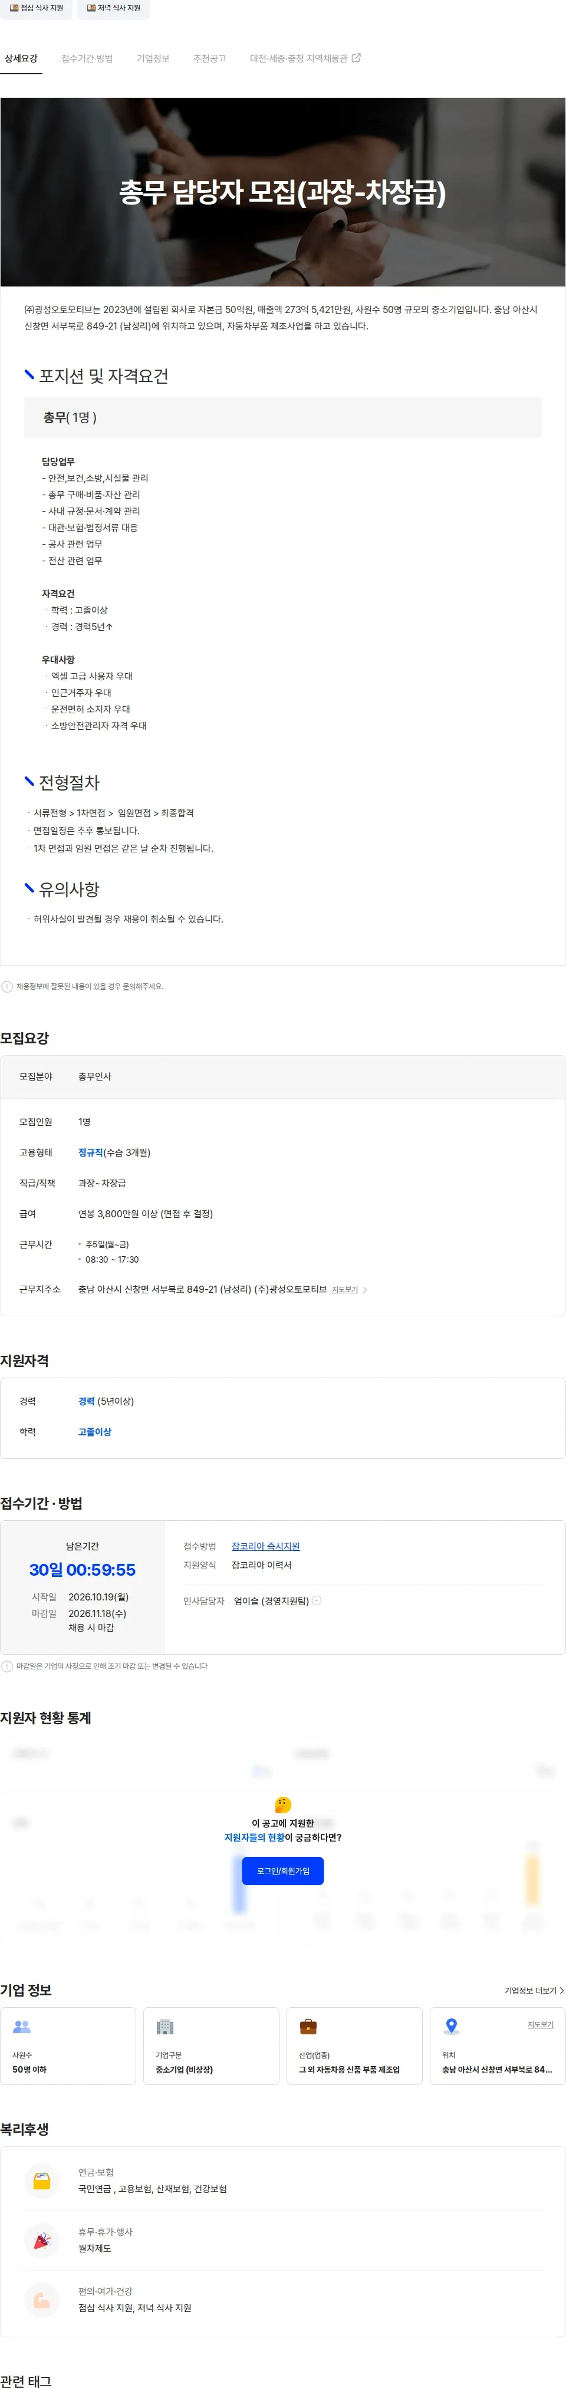
Task: Open 기업정보 더보기 link
Action: point(534,1990)
